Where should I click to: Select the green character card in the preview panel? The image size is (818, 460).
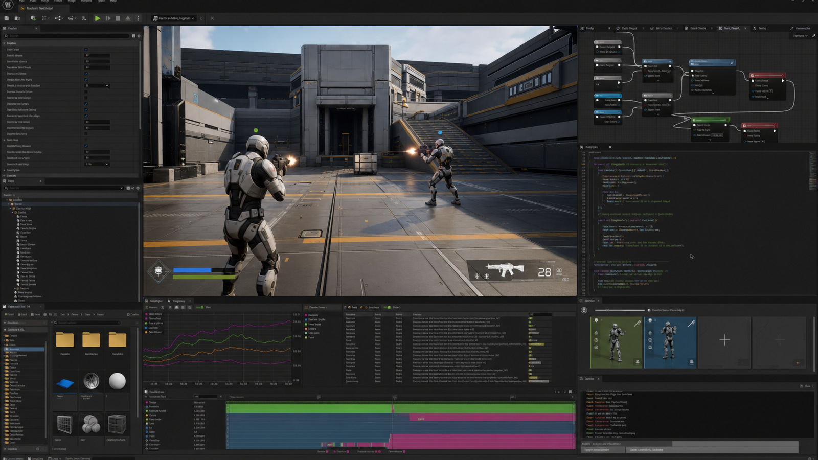[616, 342]
